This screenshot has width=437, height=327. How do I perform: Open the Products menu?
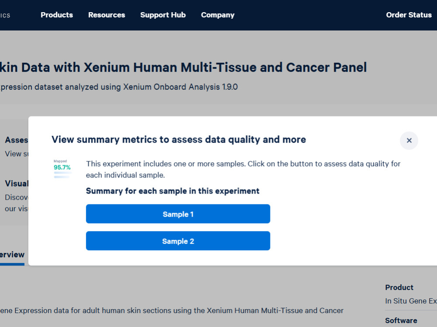[x=56, y=15]
